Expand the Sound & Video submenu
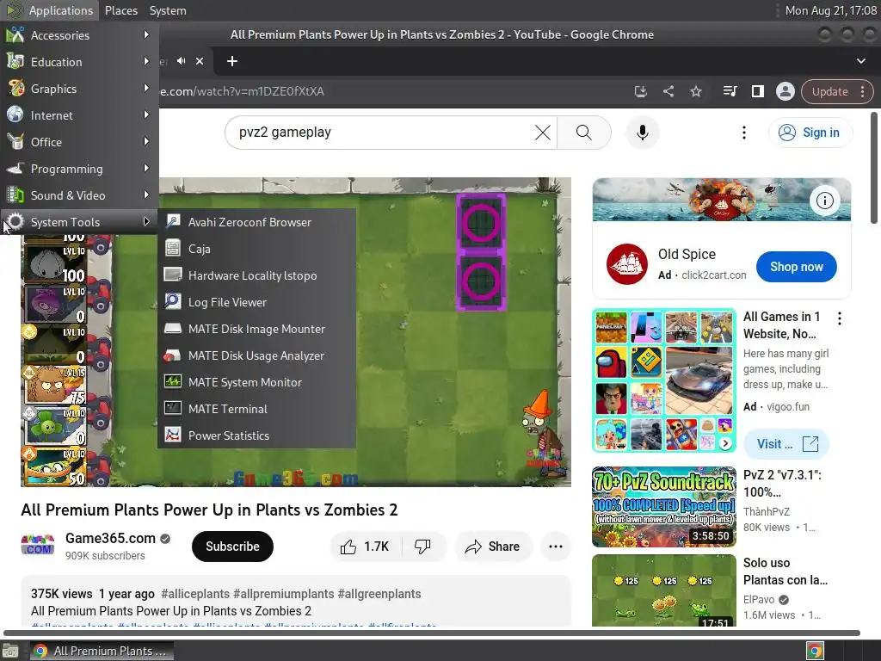The image size is (881, 661). point(79,195)
